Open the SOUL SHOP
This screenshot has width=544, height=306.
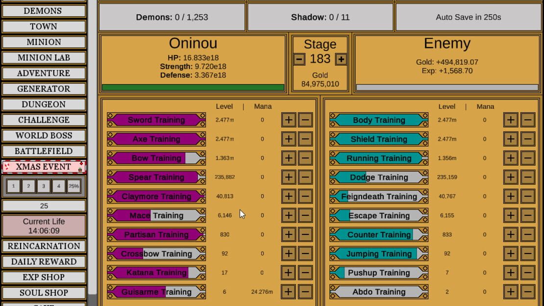coord(44,293)
